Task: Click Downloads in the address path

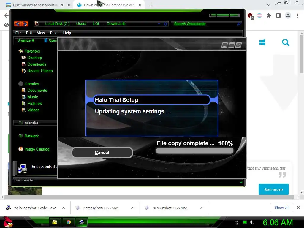Action: coord(116,24)
